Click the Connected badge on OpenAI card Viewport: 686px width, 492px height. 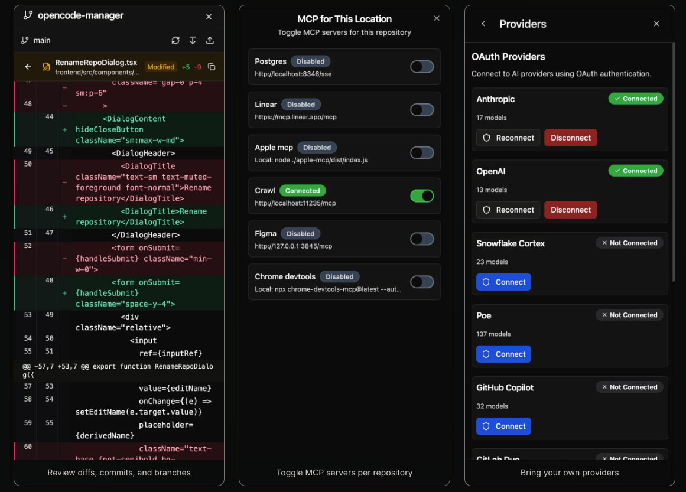(x=636, y=171)
